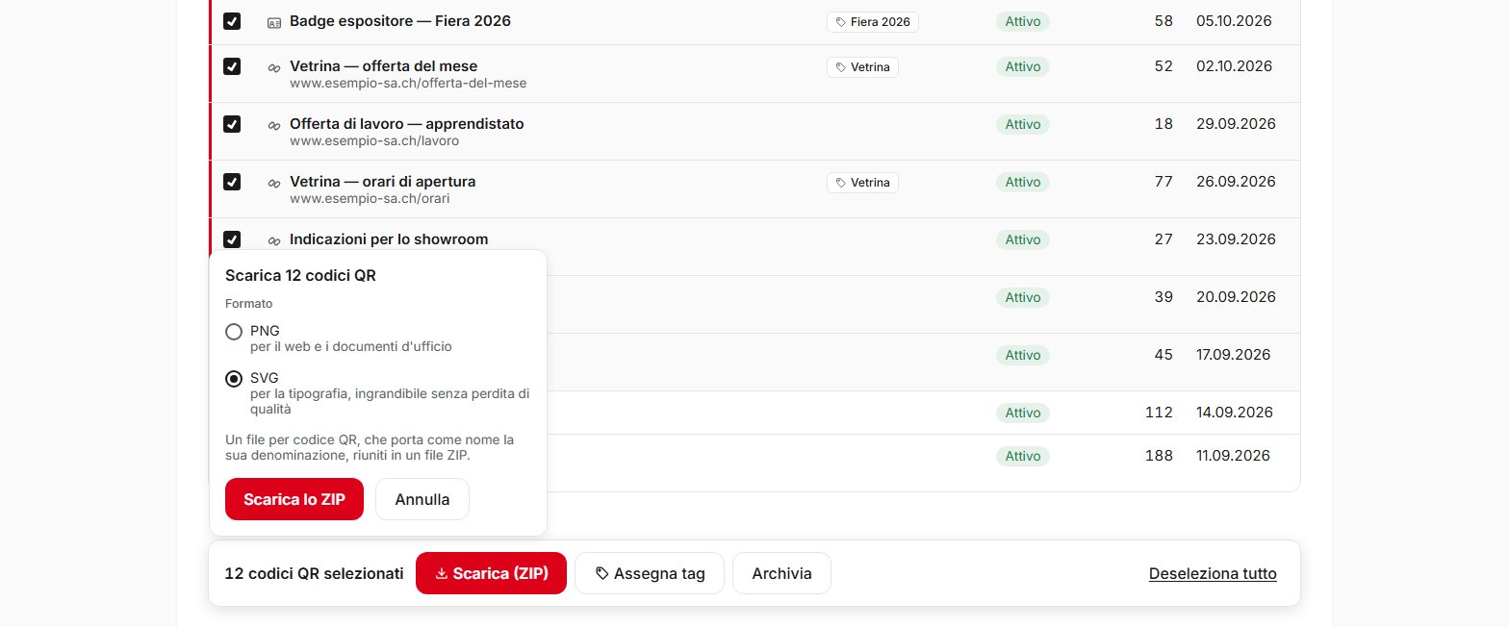Click date 05.10.2026

pyautogui.click(x=1234, y=20)
